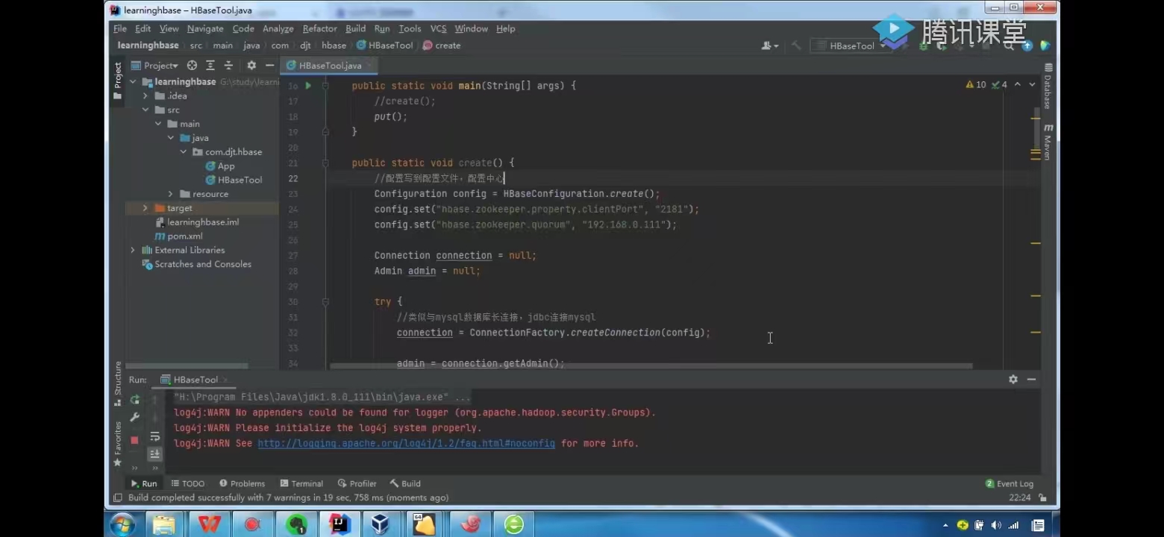Open the IntelliJ IDEA taskbar icon

click(x=340, y=524)
